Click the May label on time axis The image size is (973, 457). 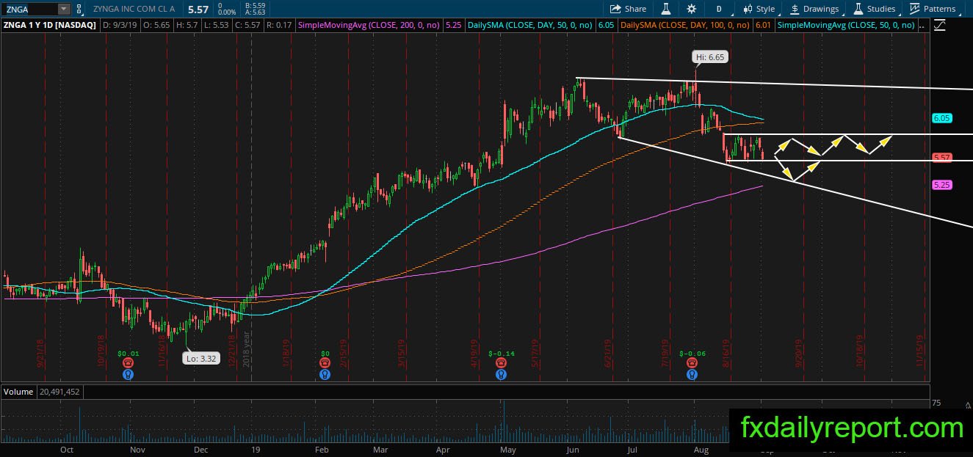508,450
